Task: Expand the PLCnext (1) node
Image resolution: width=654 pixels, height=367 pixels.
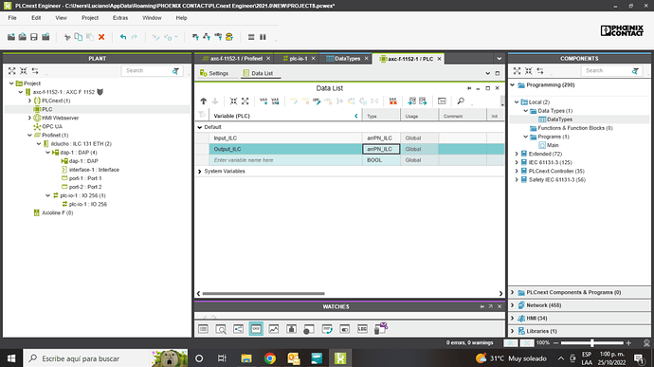Action: (x=29, y=101)
